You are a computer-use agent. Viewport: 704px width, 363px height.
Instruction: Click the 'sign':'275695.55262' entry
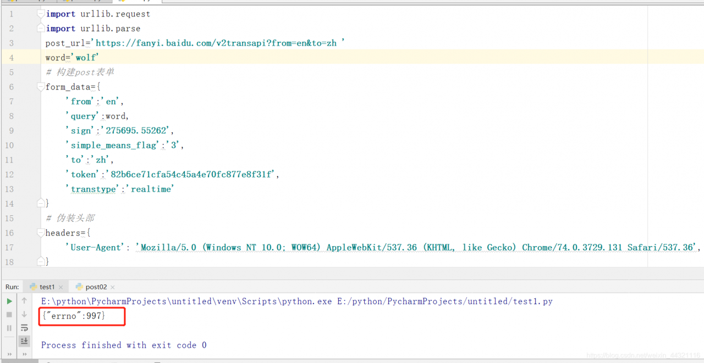120,130
